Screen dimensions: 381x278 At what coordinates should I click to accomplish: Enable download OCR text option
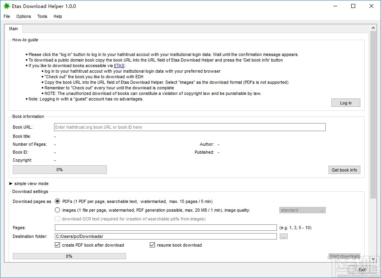pos(57,218)
